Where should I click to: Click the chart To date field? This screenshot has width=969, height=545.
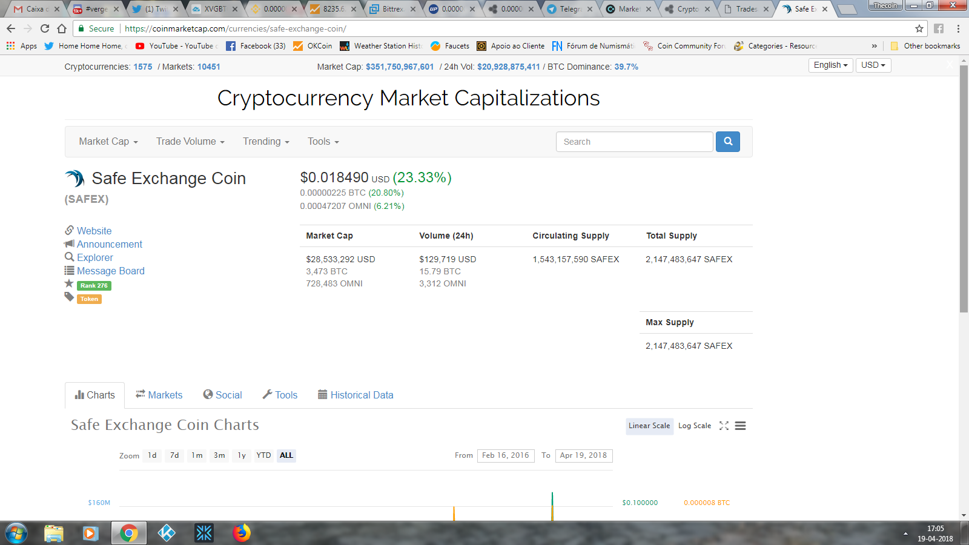584,455
